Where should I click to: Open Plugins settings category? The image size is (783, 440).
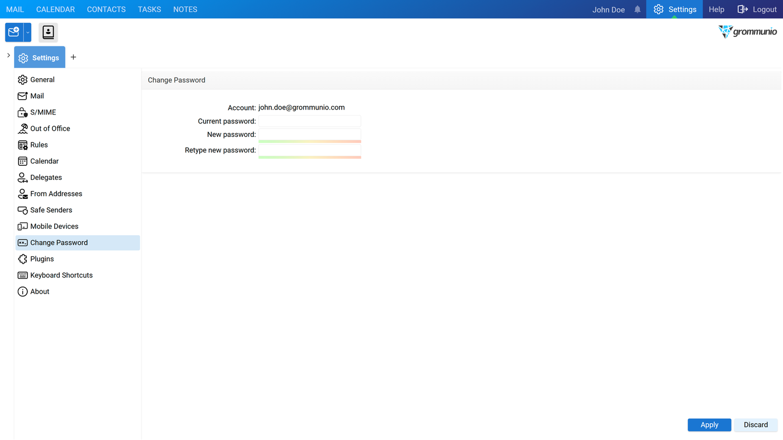tap(42, 259)
